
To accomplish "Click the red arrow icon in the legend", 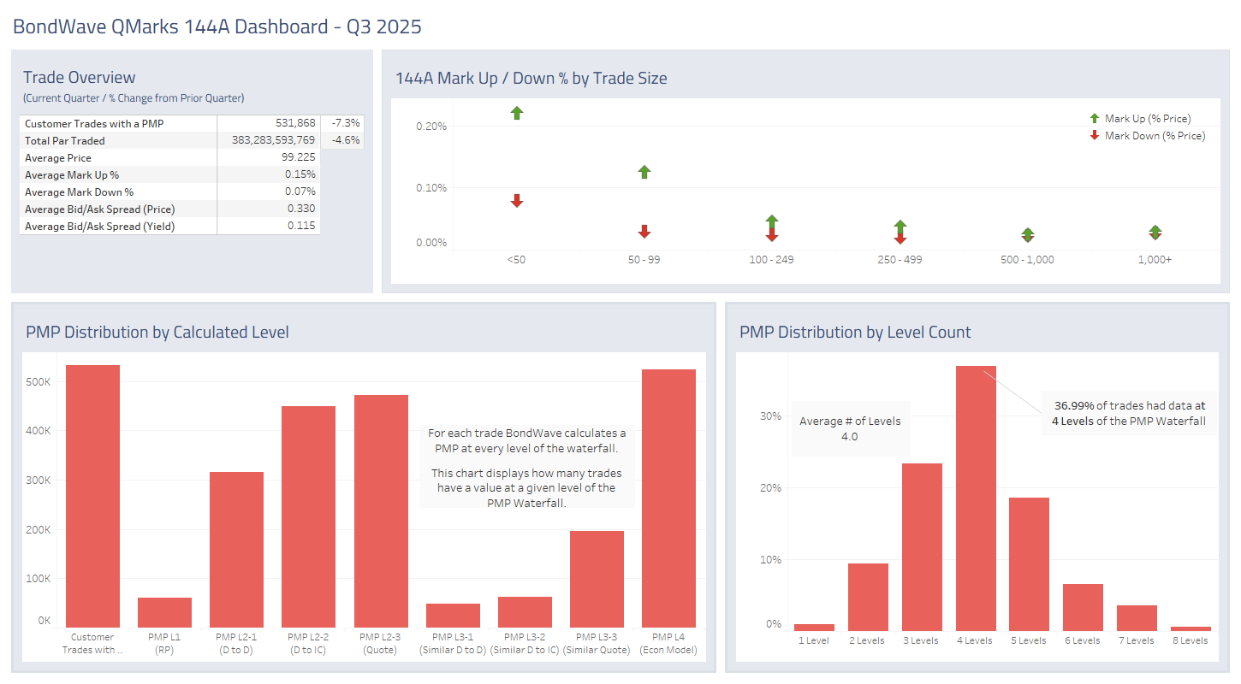I will pyautogui.click(x=1095, y=136).
